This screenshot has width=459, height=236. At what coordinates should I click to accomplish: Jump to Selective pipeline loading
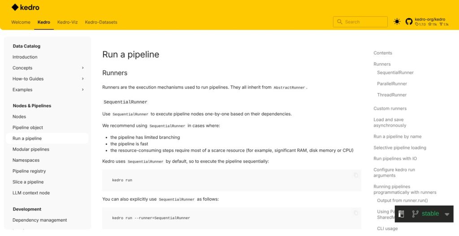click(x=400, y=148)
